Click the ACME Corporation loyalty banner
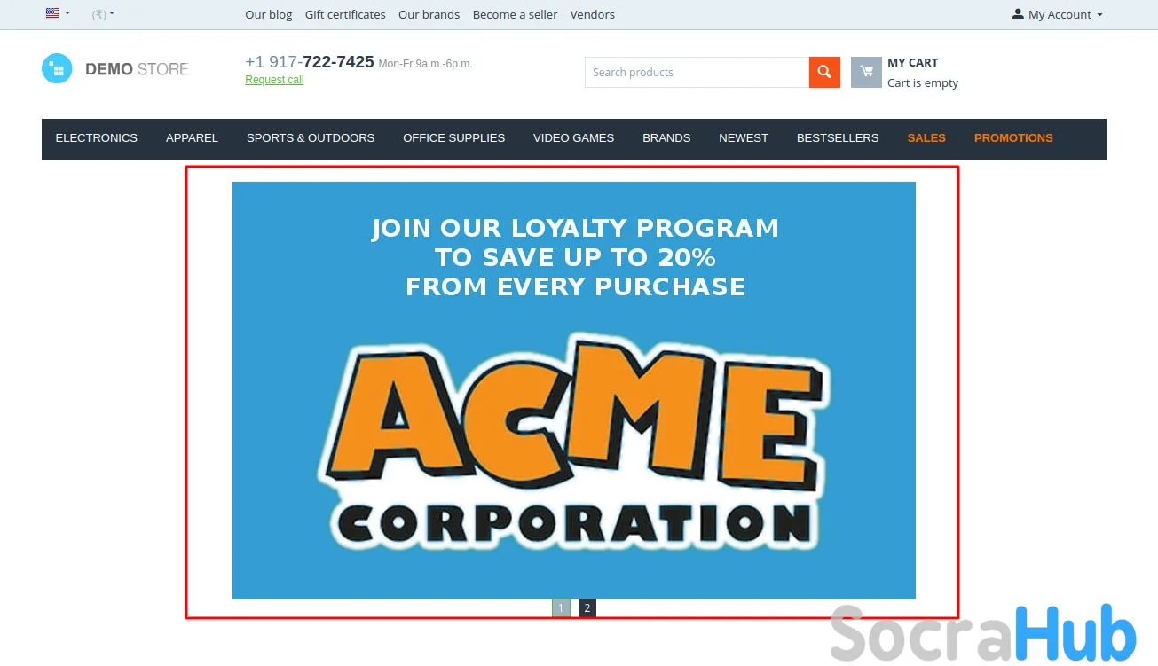The image size is (1158, 666). pyautogui.click(x=574, y=390)
